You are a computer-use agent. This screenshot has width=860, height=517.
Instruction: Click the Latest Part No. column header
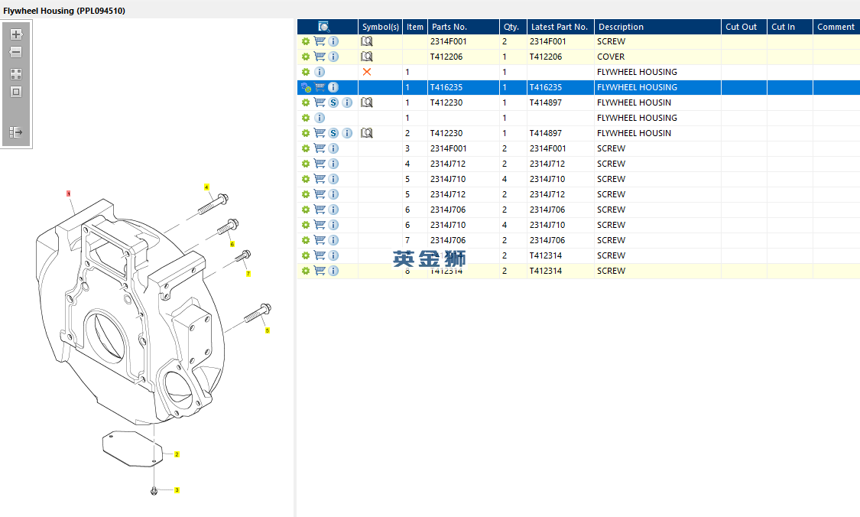tap(560, 27)
